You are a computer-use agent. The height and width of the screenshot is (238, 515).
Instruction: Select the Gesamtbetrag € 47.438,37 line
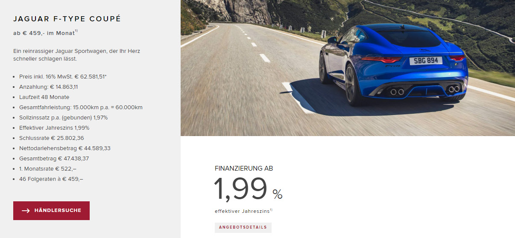[x=54, y=159]
